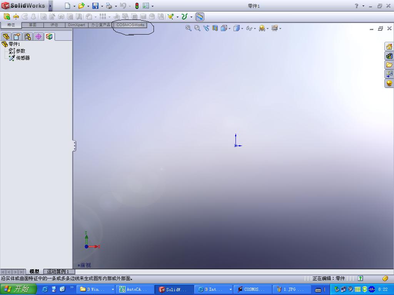Open the ConfigurationManager tab icon
The height and width of the screenshot is (295, 394).
point(28,36)
